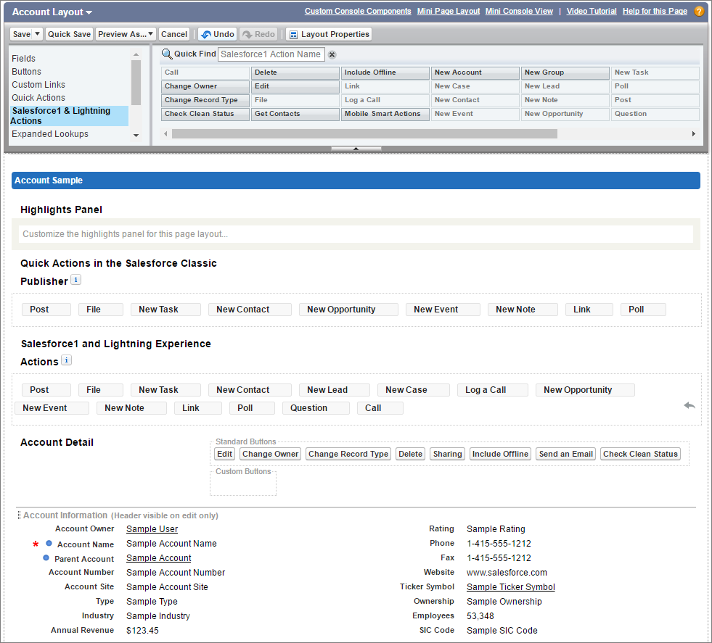Click the Send an Email standard button
712x643 pixels.
tap(566, 454)
